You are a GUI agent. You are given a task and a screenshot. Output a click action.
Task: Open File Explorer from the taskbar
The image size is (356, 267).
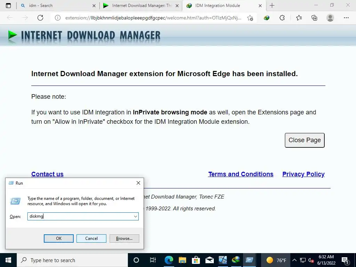(x=182, y=260)
